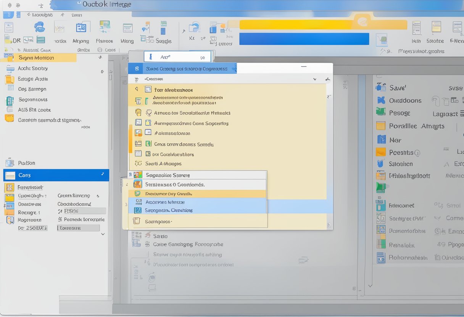Expand the chevron below the left folder pane
Screen dimensions: 464x317
[x=102, y=234]
